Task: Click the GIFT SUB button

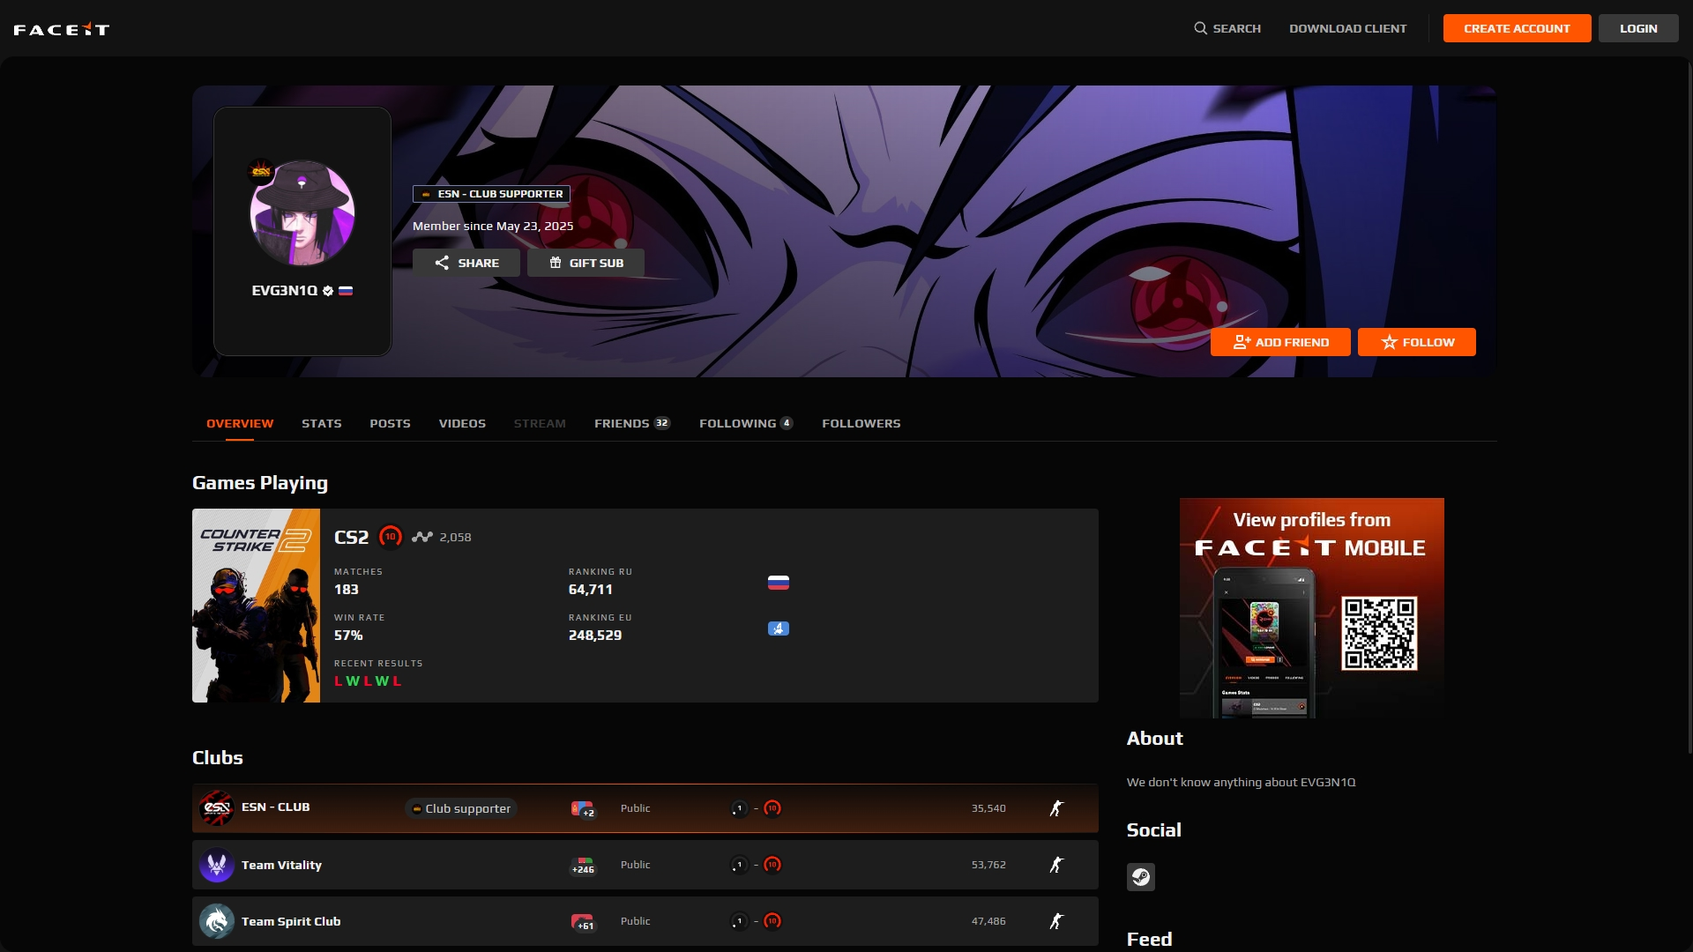Action: 585,263
